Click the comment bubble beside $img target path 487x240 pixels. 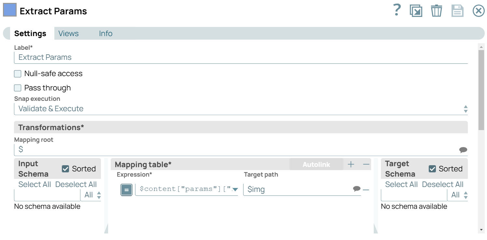point(357,188)
